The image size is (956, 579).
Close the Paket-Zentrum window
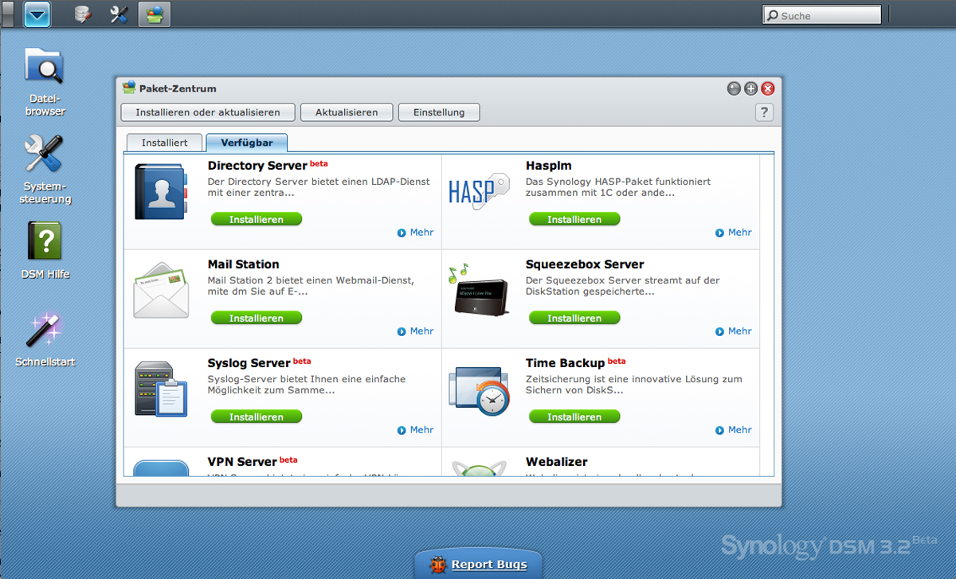(768, 88)
